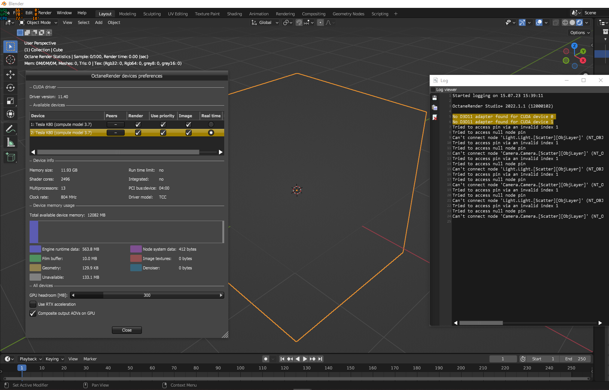Expand the viewport Options dropdown

tap(580, 33)
